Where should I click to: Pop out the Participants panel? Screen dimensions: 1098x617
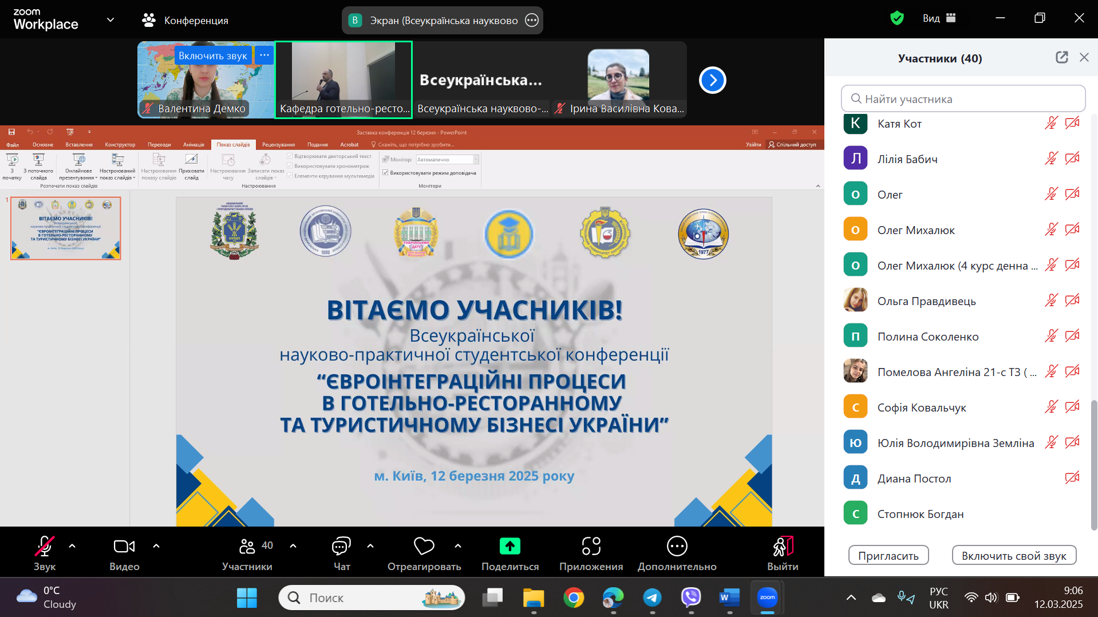pyautogui.click(x=1061, y=57)
